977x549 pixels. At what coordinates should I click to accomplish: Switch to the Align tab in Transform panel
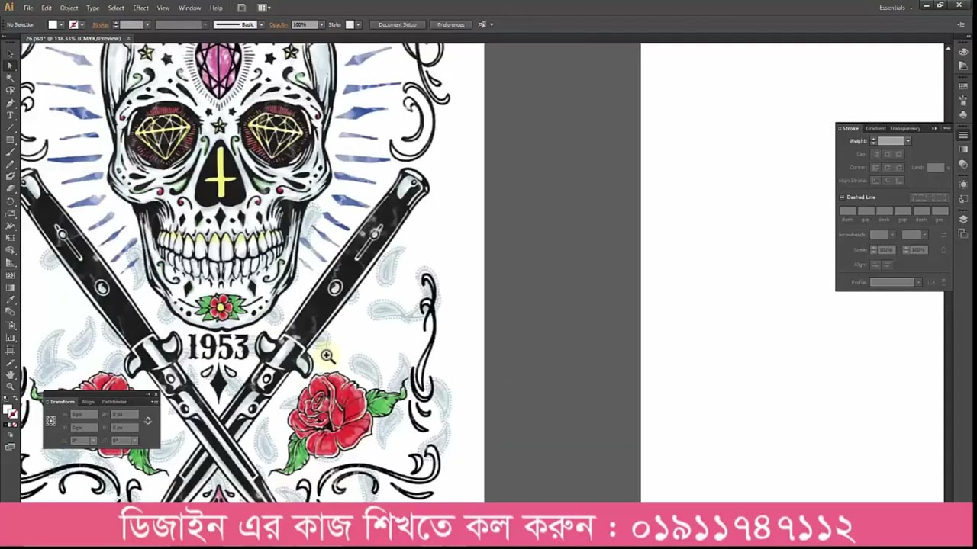coord(88,402)
